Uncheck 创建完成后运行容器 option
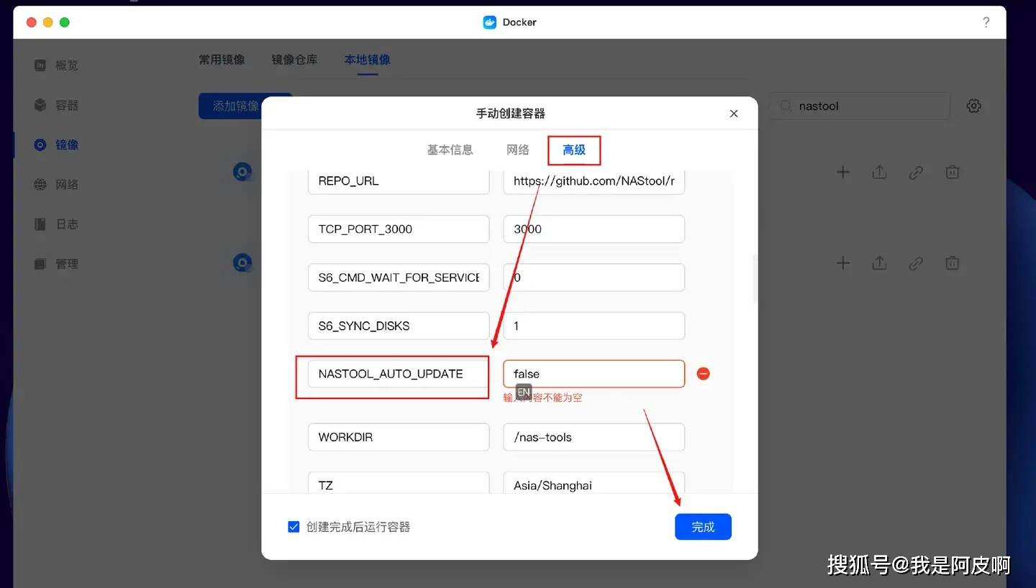The image size is (1036, 588). [x=294, y=526]
